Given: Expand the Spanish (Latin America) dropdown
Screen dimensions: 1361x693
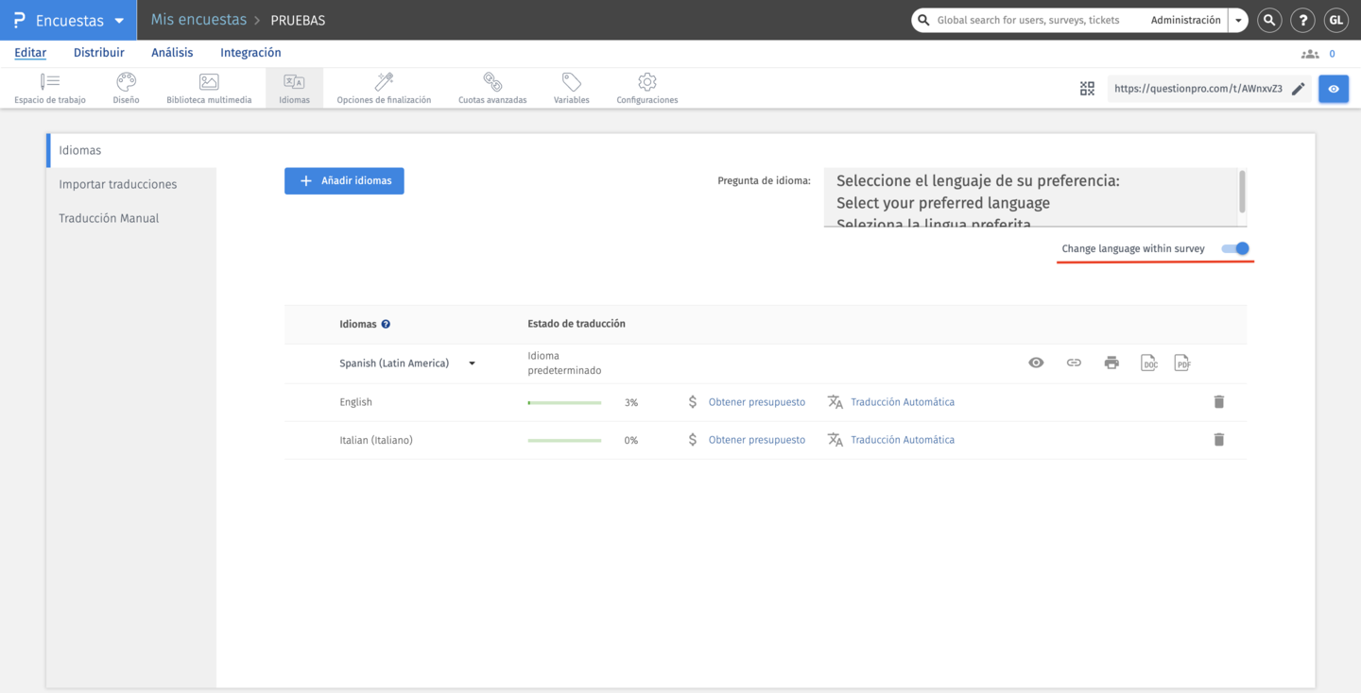Looking at the screenshot, I should [472, 363].
